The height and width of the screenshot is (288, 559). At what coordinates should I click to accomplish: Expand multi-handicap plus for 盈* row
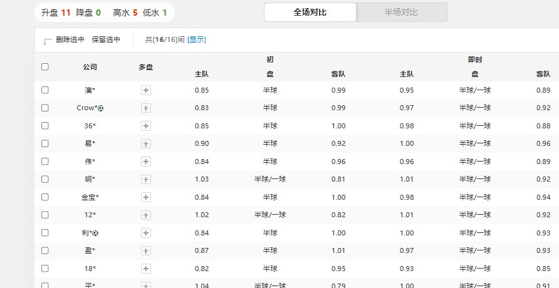click(145, 250)
